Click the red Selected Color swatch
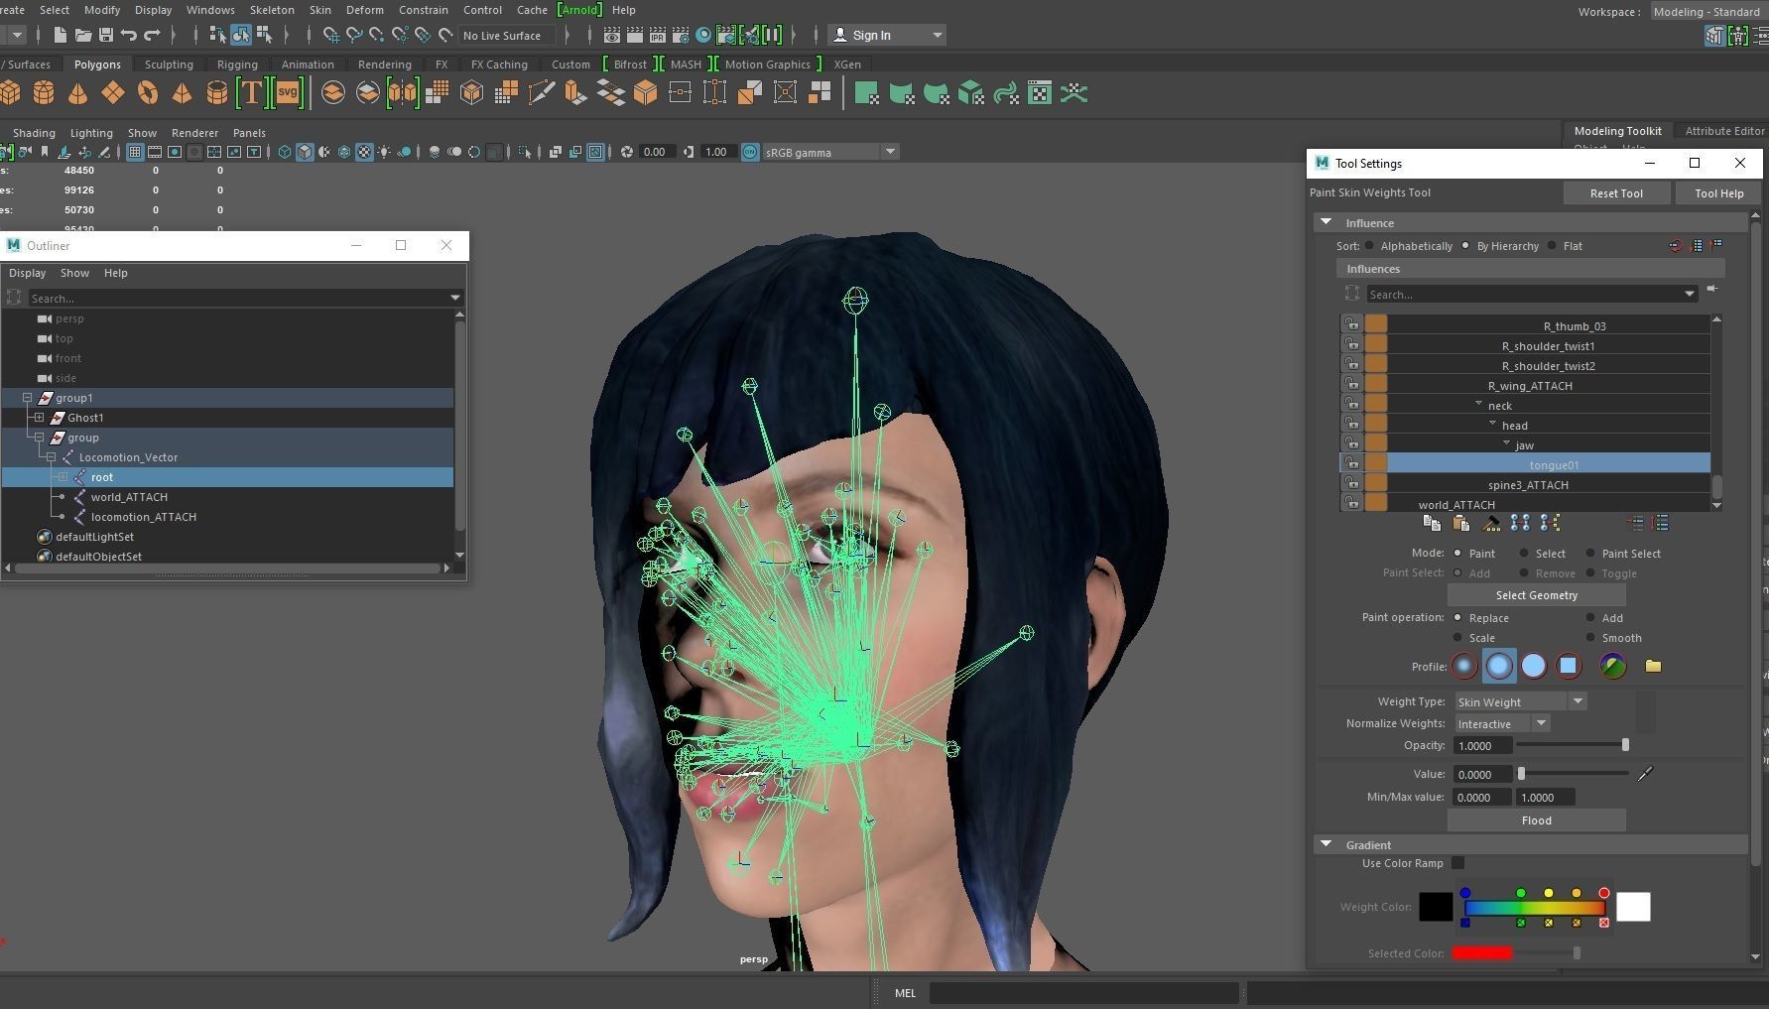Screen dimensions: 1769x1009 tap(1482, 952)
